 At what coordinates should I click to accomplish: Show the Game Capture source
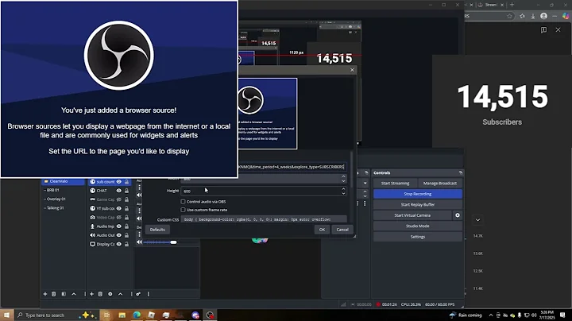click(119, 199)
